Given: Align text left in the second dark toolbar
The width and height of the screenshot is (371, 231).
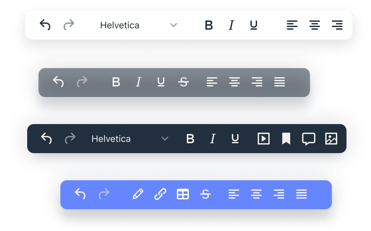Looking at the screenshot, I should 212,82.
